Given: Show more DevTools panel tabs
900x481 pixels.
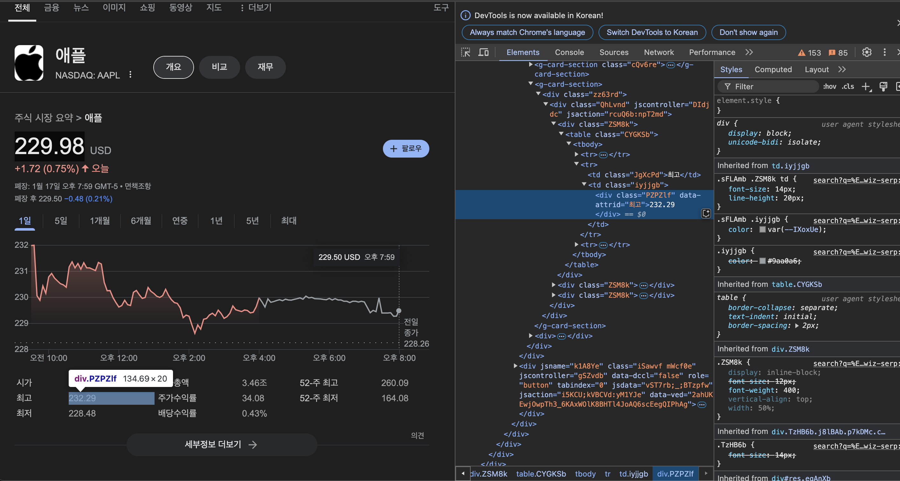Looking at the screenshot, I should click(749, 52).
